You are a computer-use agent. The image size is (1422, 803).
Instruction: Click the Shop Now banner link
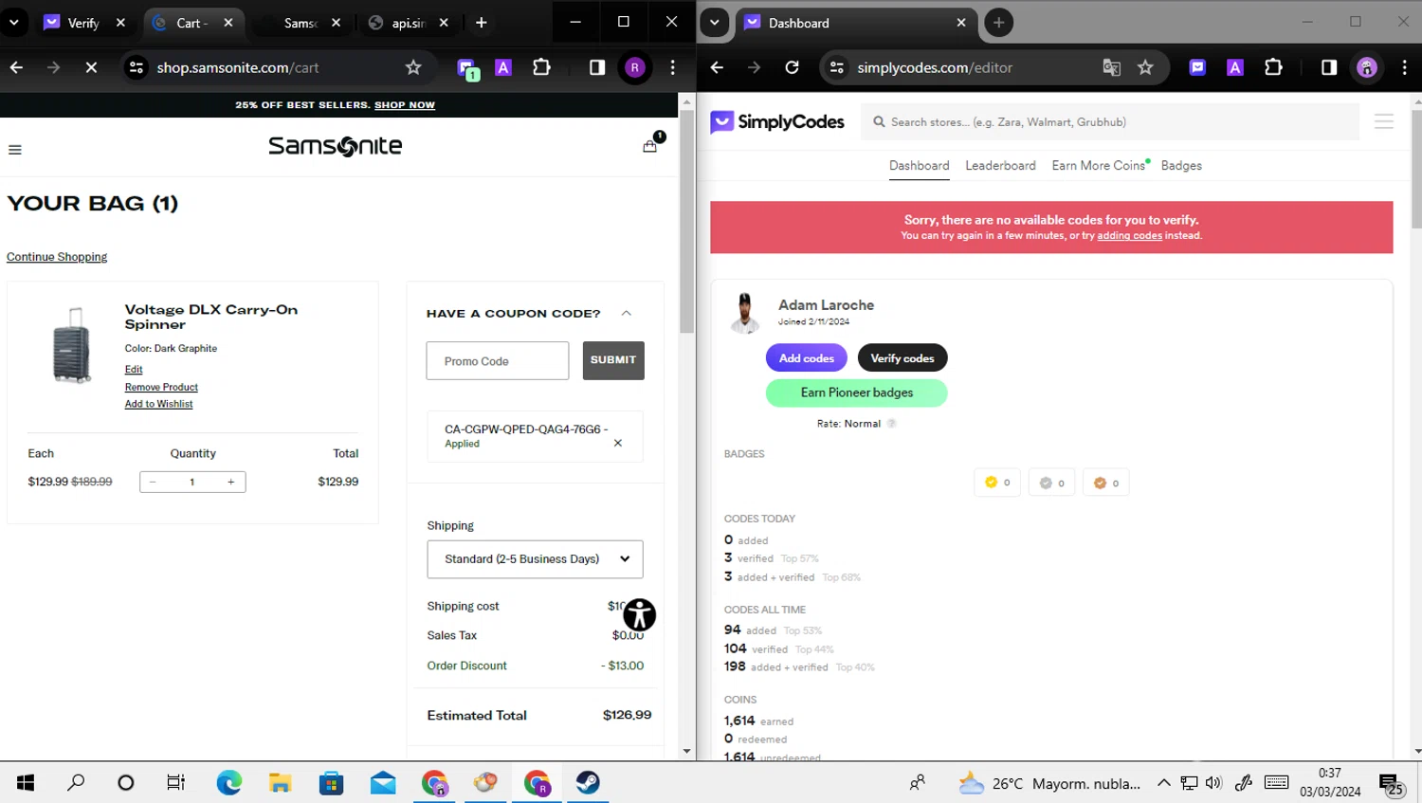[x=405, y=105]
